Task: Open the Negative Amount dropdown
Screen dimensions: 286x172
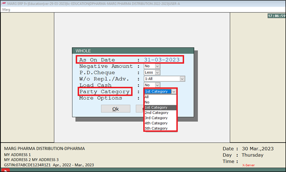Action: coord(157,66)
